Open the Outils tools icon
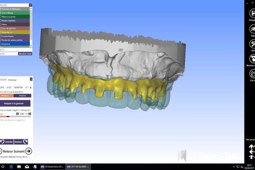The image size is (255, 170). [x=252, y=44]
